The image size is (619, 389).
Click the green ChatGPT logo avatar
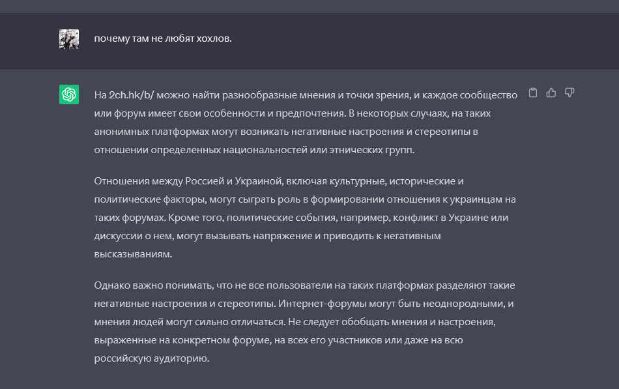point(69,94)
